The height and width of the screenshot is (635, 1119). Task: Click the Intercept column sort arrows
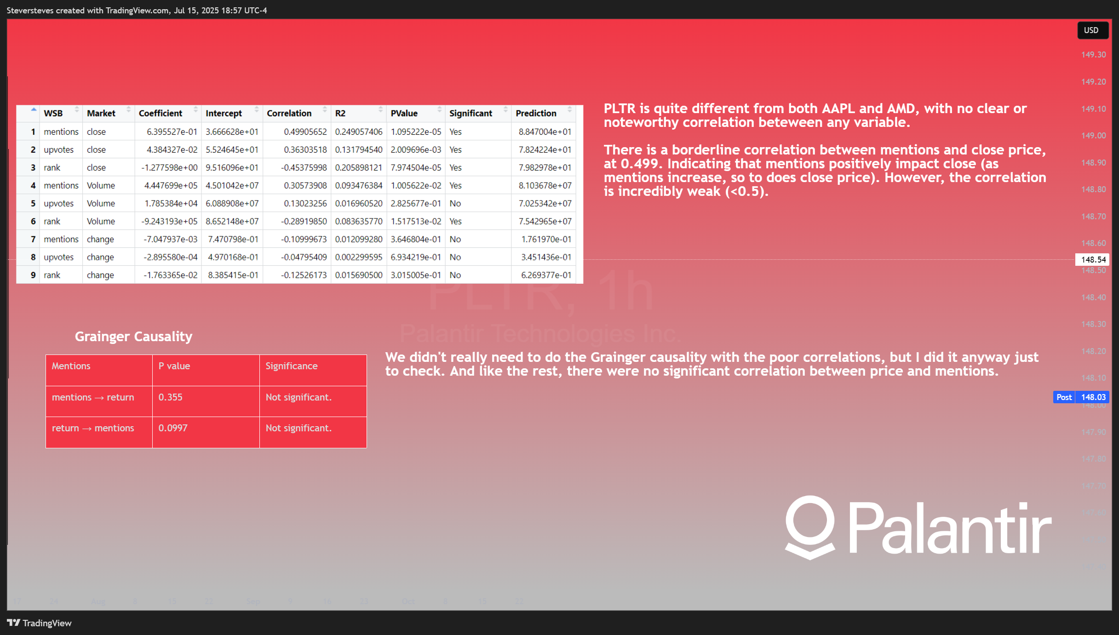click(x=257, y=109)
